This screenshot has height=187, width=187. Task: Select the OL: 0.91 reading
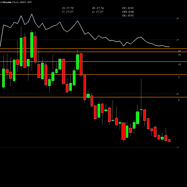[128, 16]
